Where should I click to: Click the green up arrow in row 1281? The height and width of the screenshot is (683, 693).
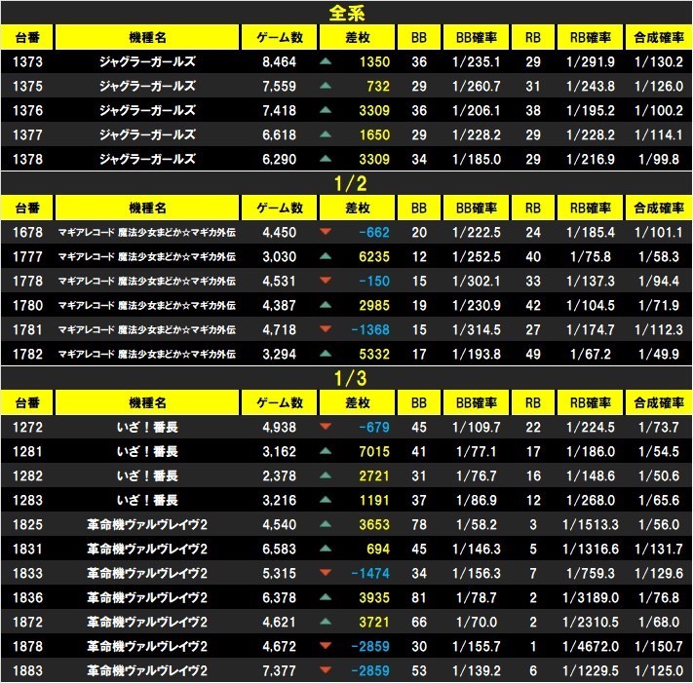point(326,450)
